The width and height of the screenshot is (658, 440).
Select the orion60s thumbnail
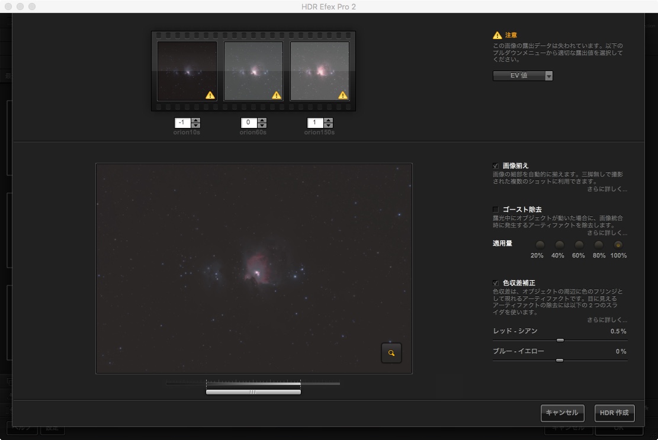click(253, 71)
